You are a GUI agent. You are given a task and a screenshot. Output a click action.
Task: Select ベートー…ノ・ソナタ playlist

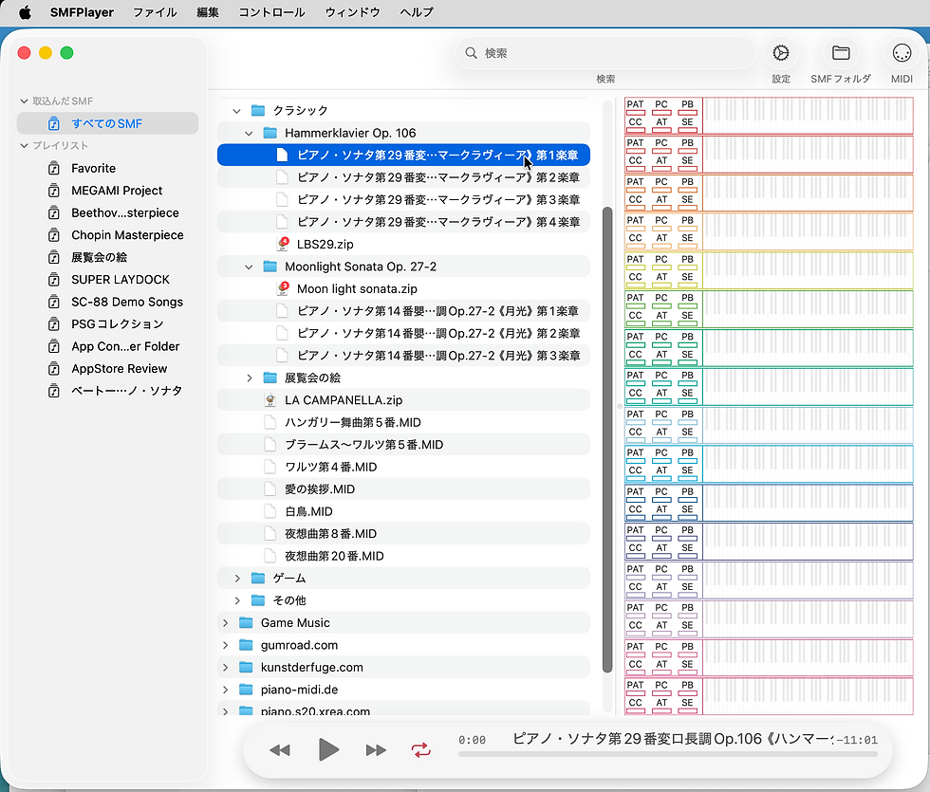pos(107,391)
